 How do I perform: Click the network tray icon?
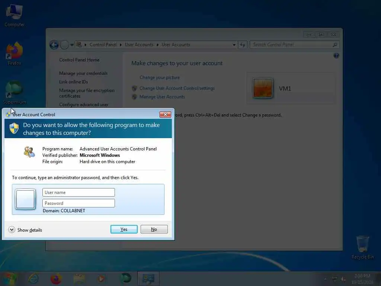334,279
